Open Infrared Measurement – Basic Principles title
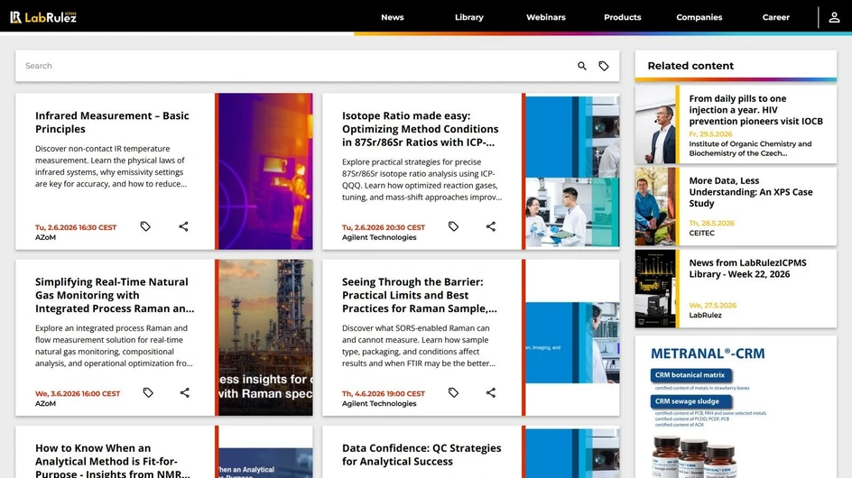The width and height of the screenshot is (852, 478). click(112, 123)
